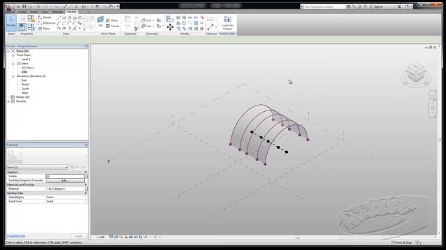Select Level 1 in Project Browser
Viewport: 446px width, 250px height.
(26, 60)
